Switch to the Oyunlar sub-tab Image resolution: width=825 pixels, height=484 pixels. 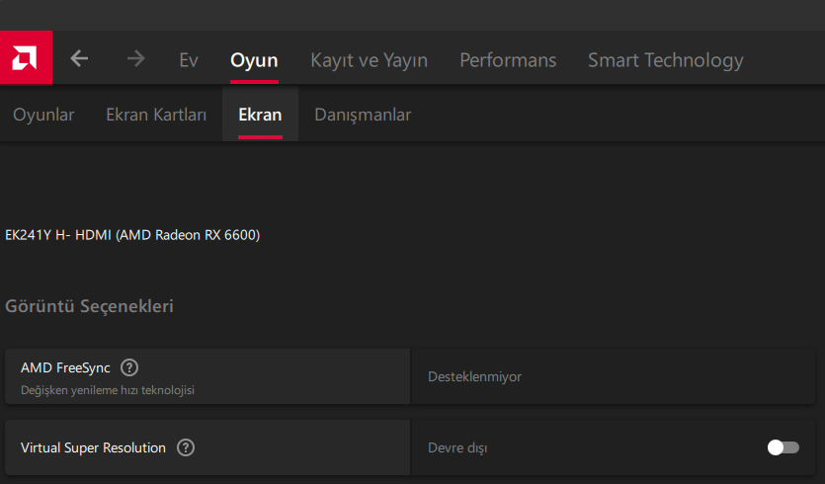43,115
